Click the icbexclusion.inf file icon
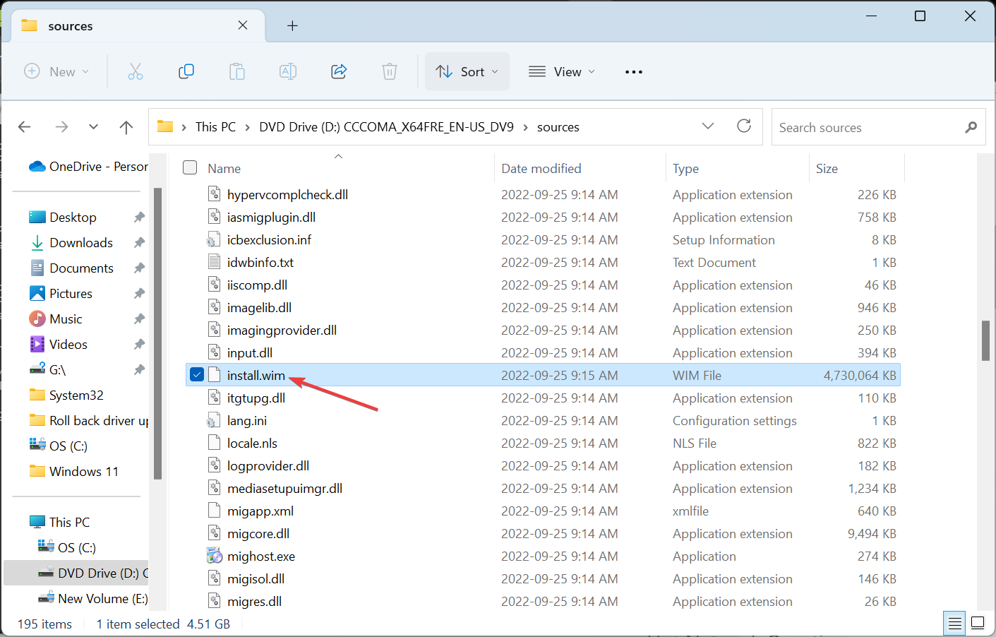Viewport: 996px width, 637px height. (x=214, y=239)
